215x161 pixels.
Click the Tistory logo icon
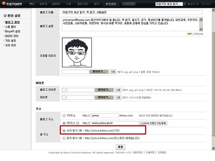(4, 3)
